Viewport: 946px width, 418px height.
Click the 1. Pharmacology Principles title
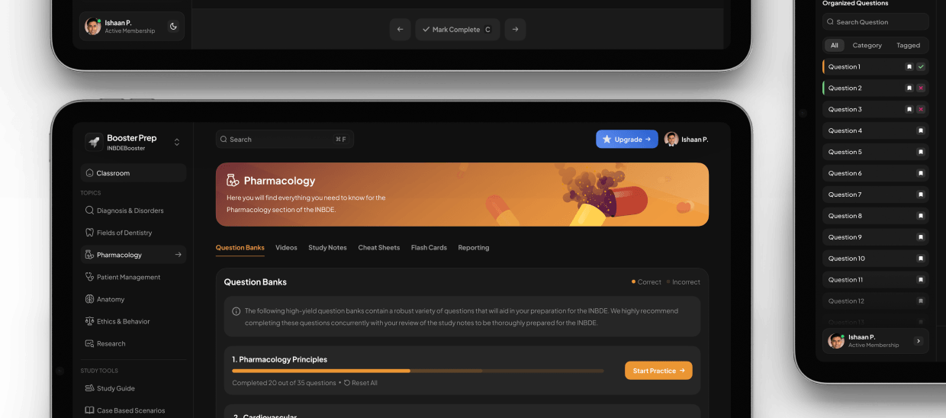[x=280, y=359]
